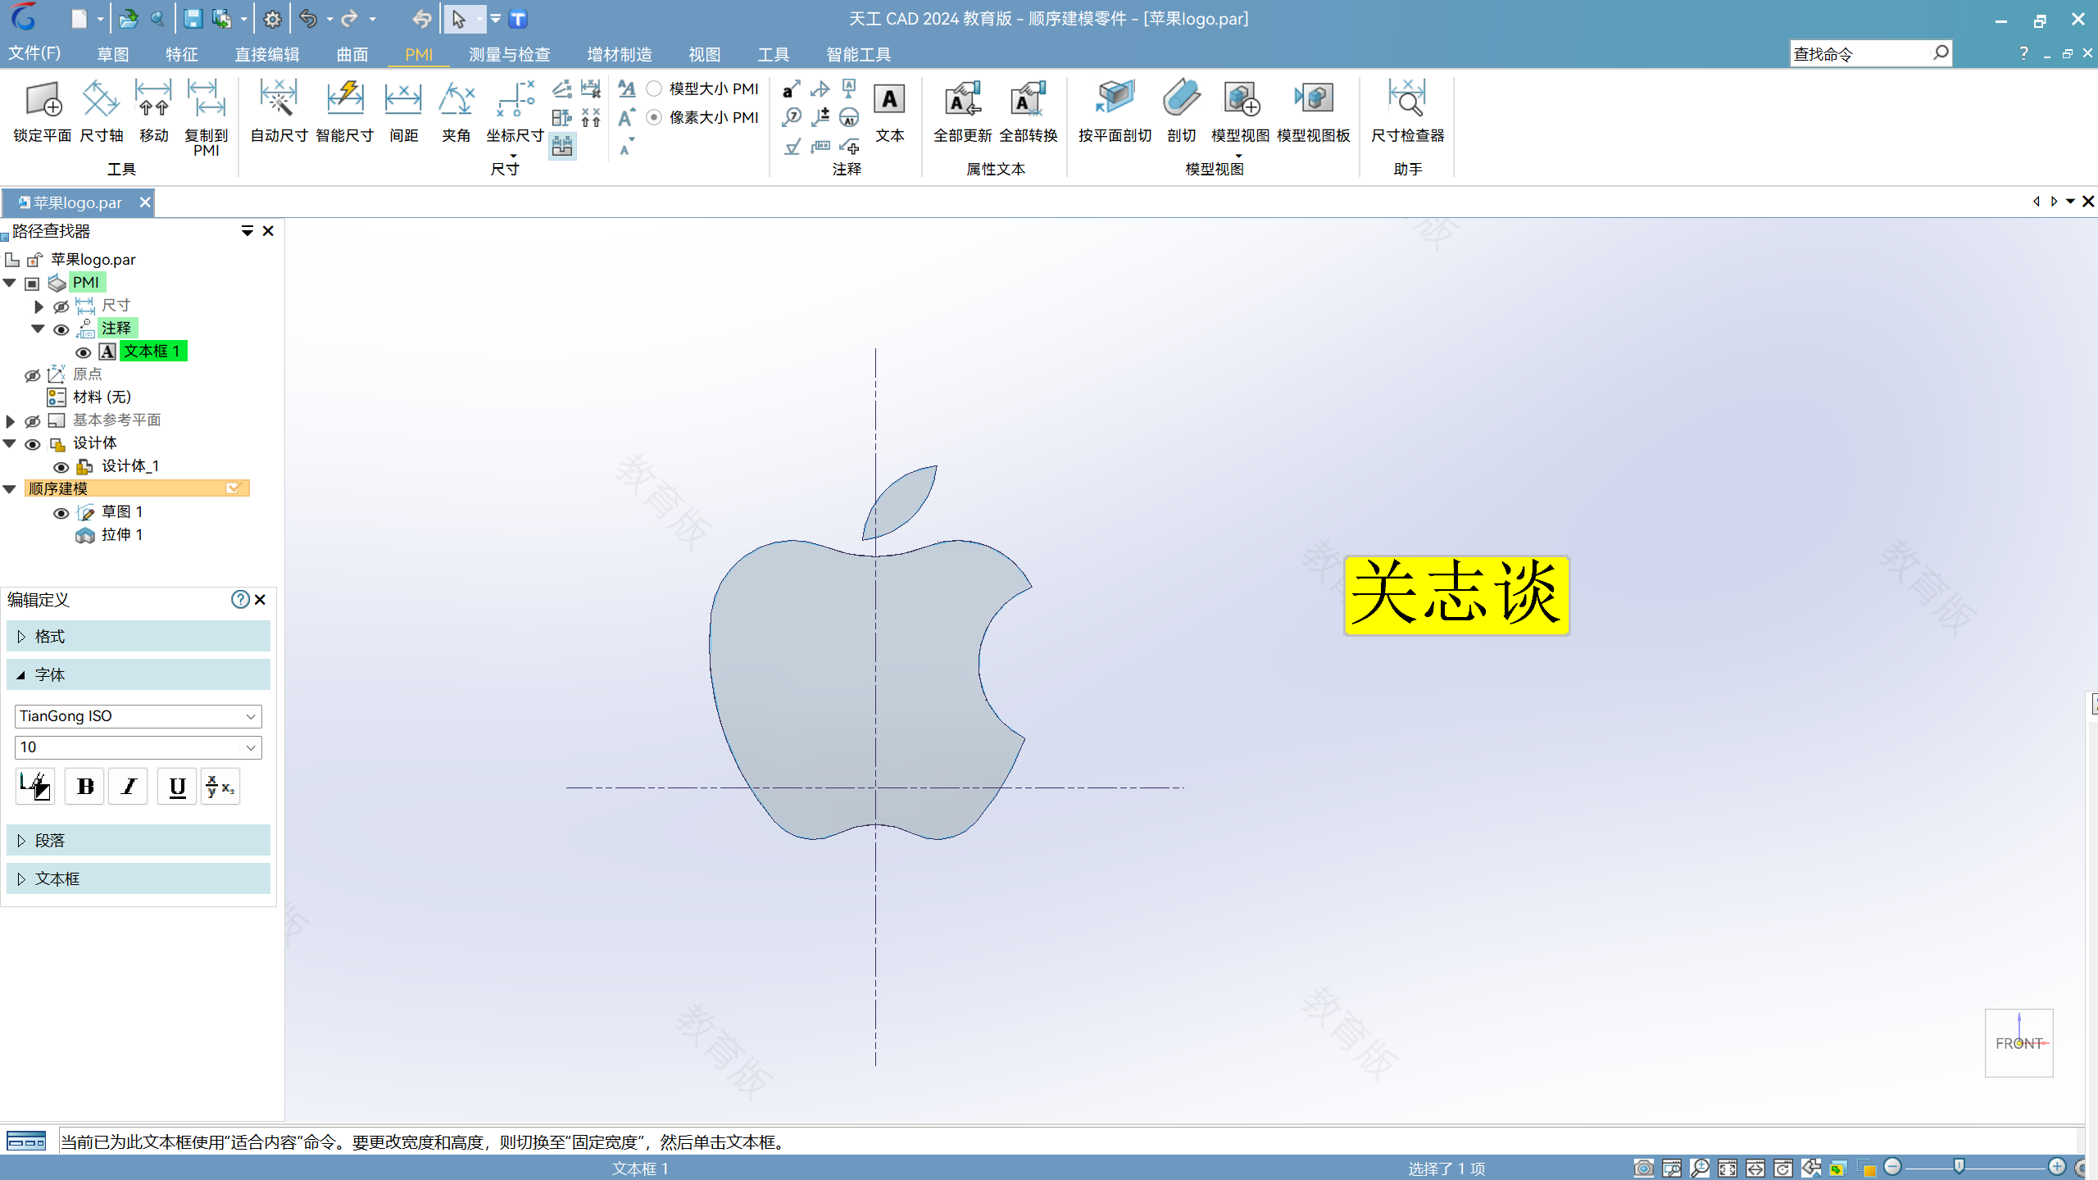Click help icon in Edit Definition panel
The height and width of the screenshot is (1180, 2098).
pos(240,600)
